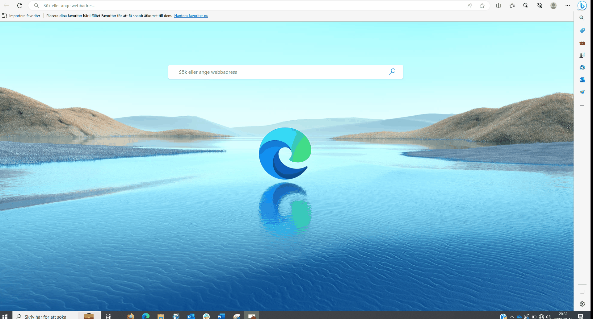This screenshot has width=593, height=319.
Task: Open Outlook in the Edge sidebar
Action: click(582, 80)
